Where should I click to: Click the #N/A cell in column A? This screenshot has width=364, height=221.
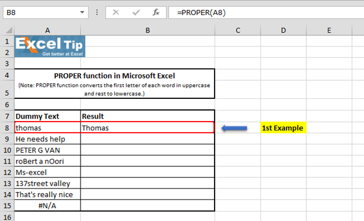[47, 205]
